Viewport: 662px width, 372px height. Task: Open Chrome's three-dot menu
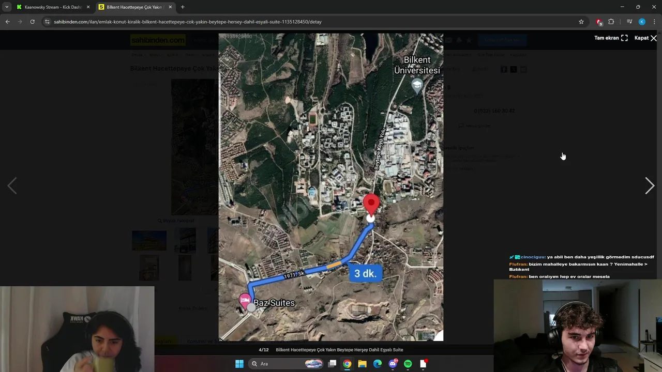pyautogui.click(x=654, y=22)
